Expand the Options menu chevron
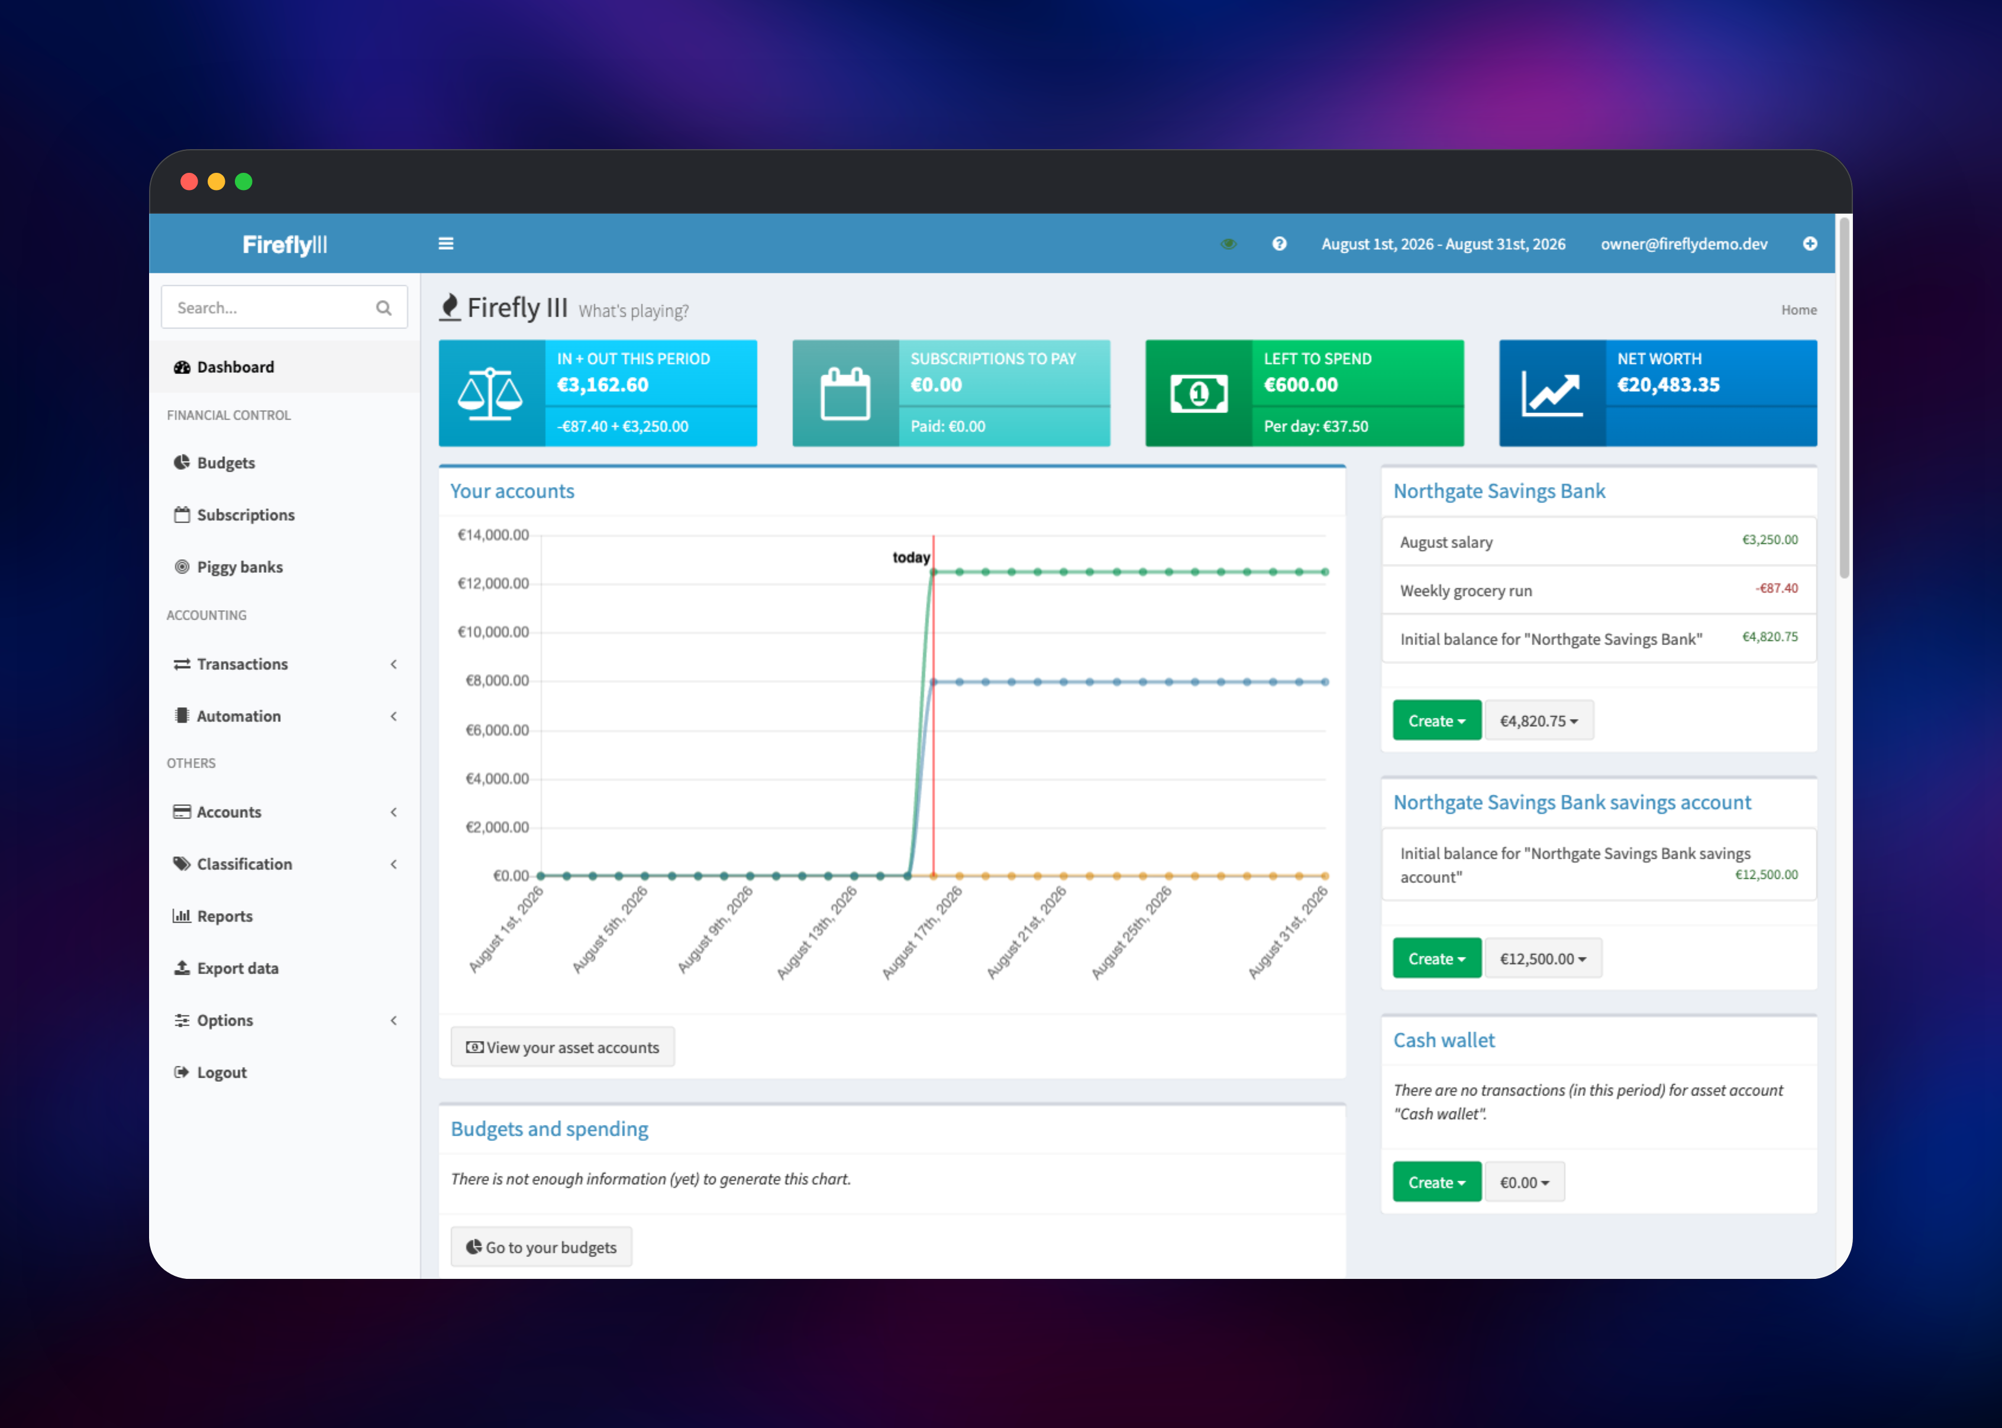The width and height of the screenshot is (2002, 1428). [x=394, y=1020]
